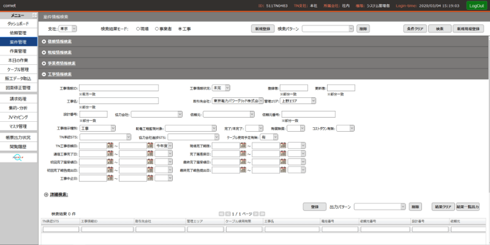Viewport: 490px width, 245px height.
Task: Go to the first results page icon
Action: (222, 214)
